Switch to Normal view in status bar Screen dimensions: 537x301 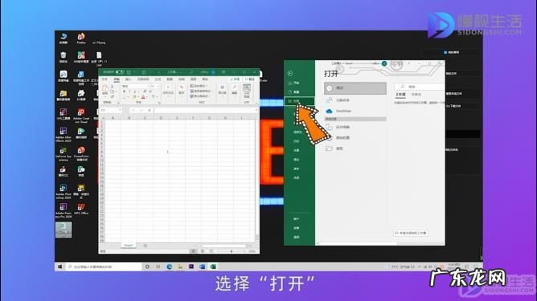[x=194, y=251]
